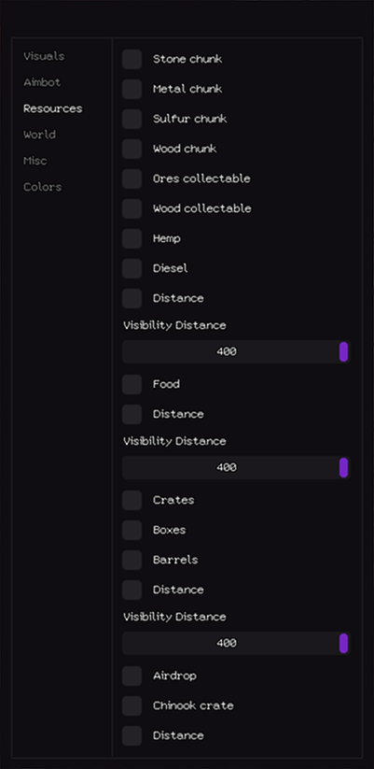The height and width of the screenshot is (769, 374).
Task: Toggle the Metal chunk checkbox
Action: [132, 90]
